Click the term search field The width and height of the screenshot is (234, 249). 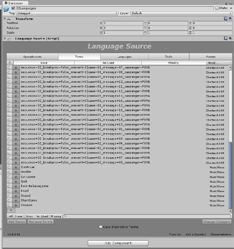(x=146, y=216)
